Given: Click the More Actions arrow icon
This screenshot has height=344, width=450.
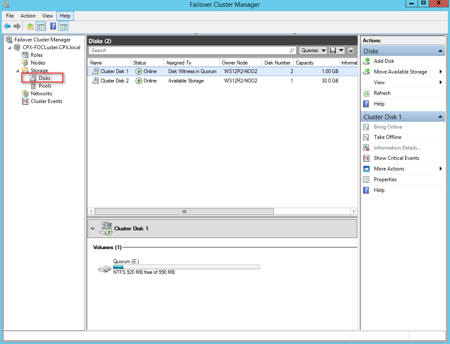Looking at the screenshot, I should click(x=367, y=169).
